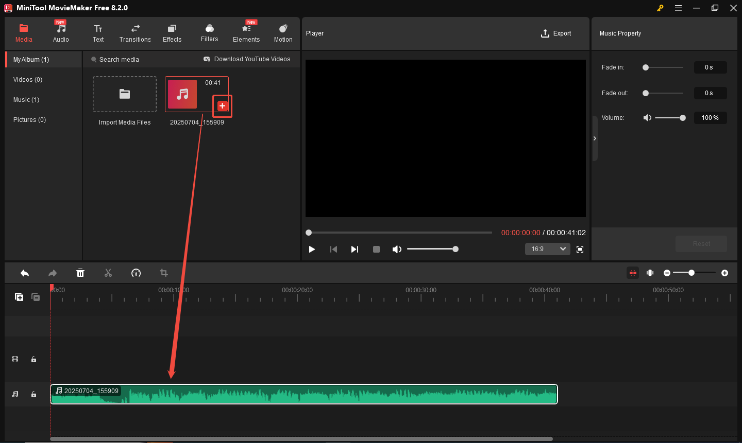This screenshot has width=742, height=443.
Task: Toggle timeline auto snap
Action: tap(633, 273)
